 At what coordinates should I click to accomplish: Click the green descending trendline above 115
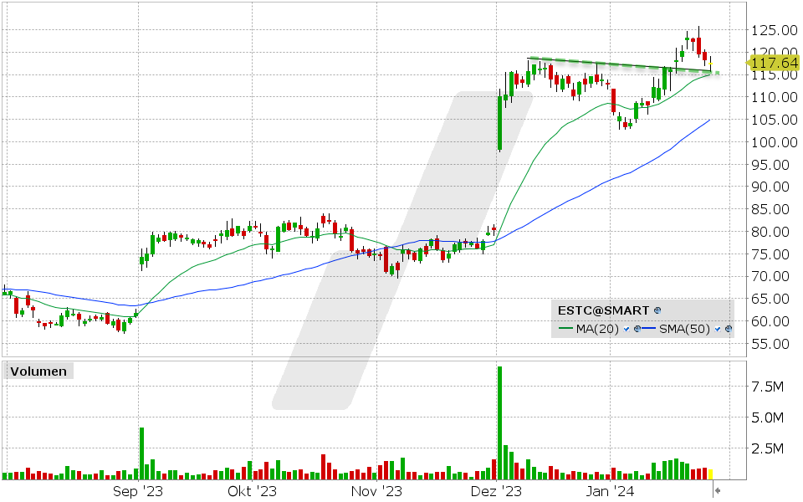point(619,65)
